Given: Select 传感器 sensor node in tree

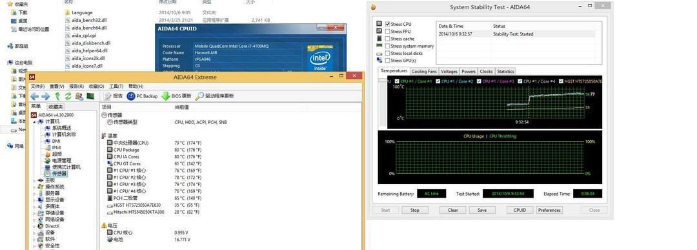Looking at the screenshot, I should [56, 173].
